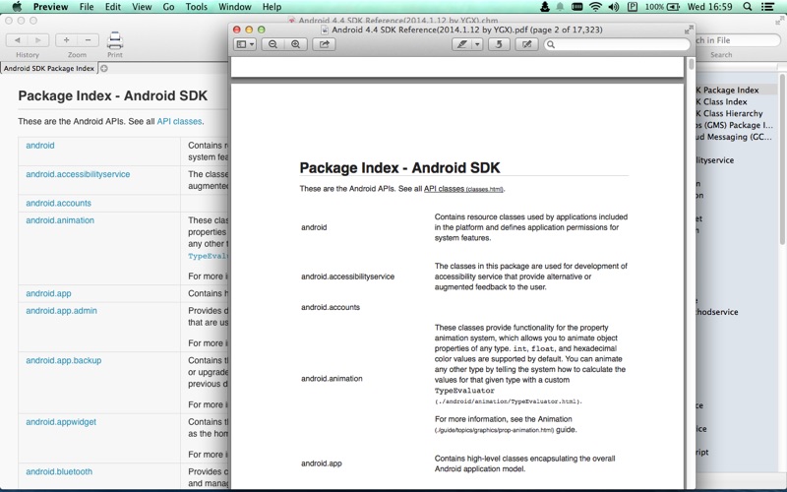Select the (GMS) Package item in the CHM sidebar
787x492 pixels.
tap(734, 125)
